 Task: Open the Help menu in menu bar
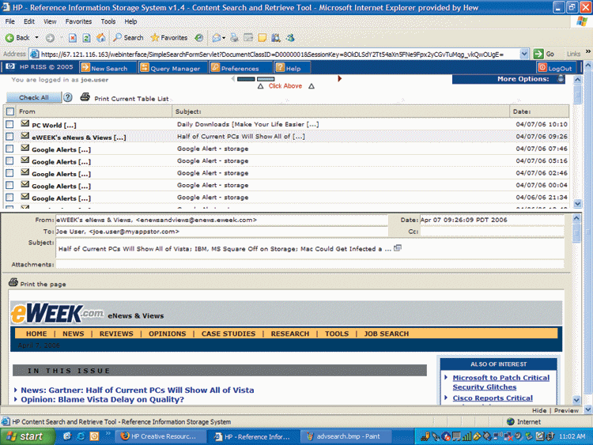130,21
